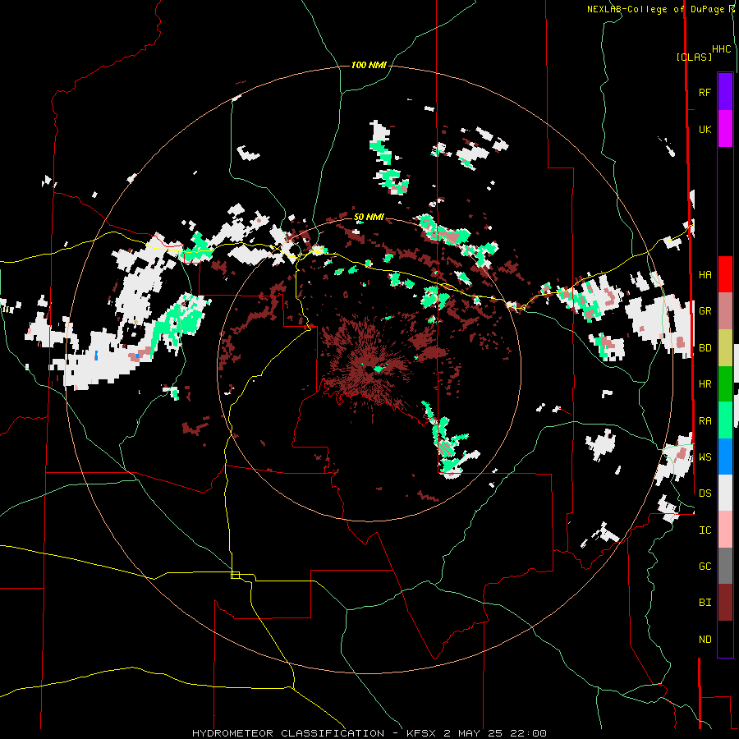Pick the HR dark green legend swatch
Image resolution: width=739 pixels, height=739 pixels.
tap(725, 384)
